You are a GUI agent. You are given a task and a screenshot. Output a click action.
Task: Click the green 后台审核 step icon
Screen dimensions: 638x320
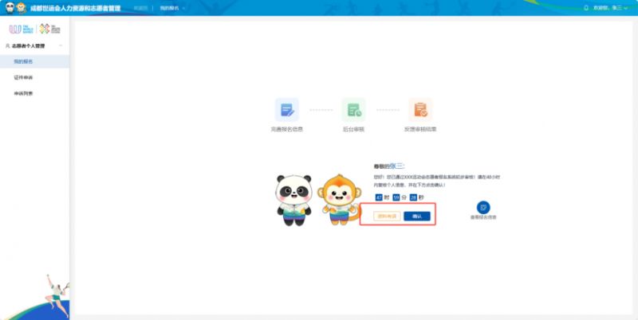coord(353,110)
